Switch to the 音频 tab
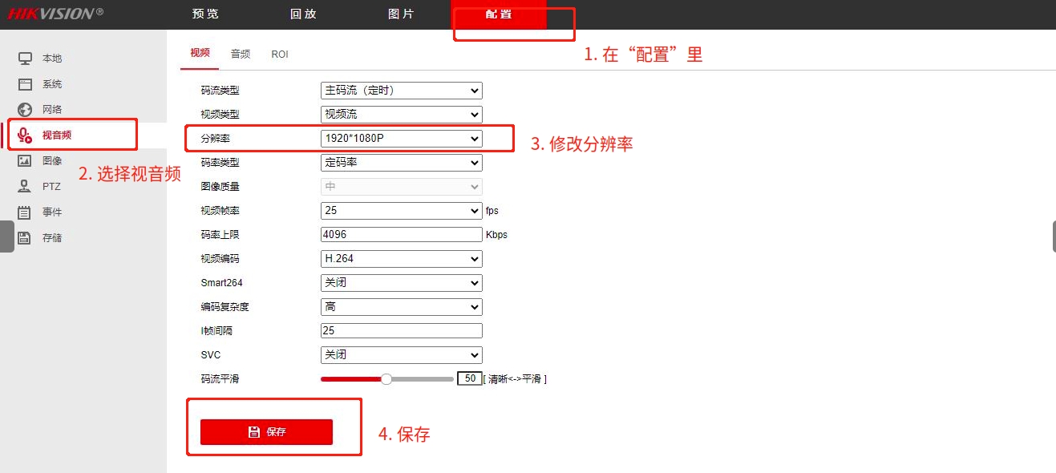 coord(241,54)
